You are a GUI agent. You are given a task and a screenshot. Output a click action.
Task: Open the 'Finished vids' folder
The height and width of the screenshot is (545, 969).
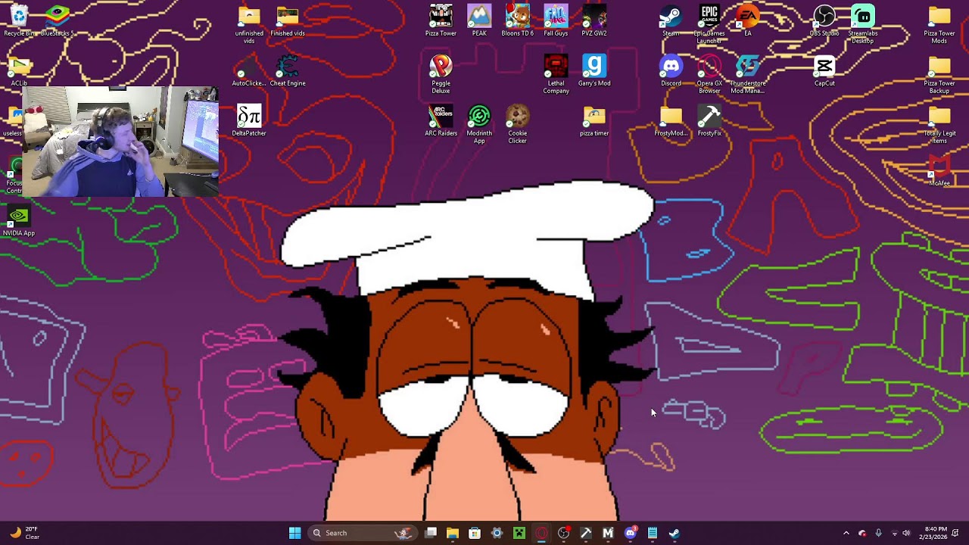(288, 20)
